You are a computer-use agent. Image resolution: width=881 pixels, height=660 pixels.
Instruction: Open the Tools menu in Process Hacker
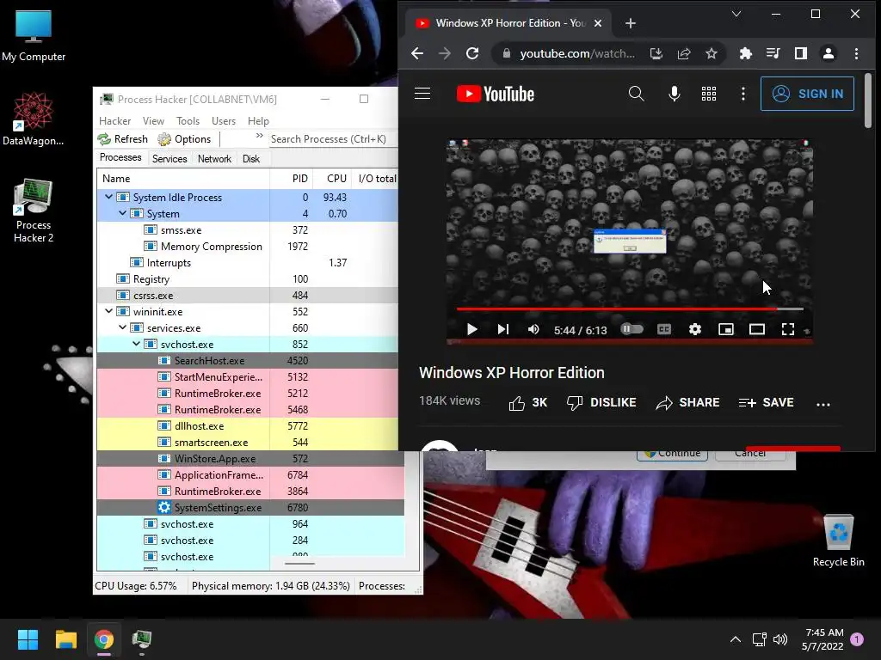click(x=188, y=120)
